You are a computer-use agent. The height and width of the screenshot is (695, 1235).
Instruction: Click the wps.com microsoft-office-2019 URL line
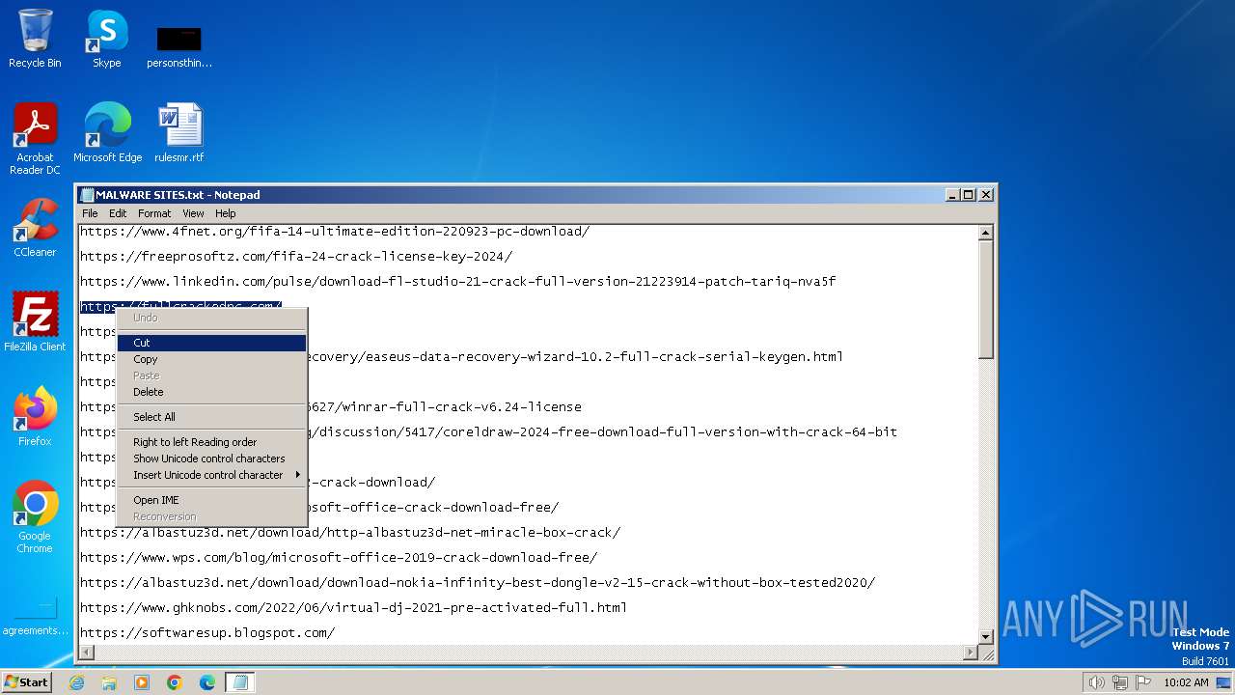pos(339,558)
